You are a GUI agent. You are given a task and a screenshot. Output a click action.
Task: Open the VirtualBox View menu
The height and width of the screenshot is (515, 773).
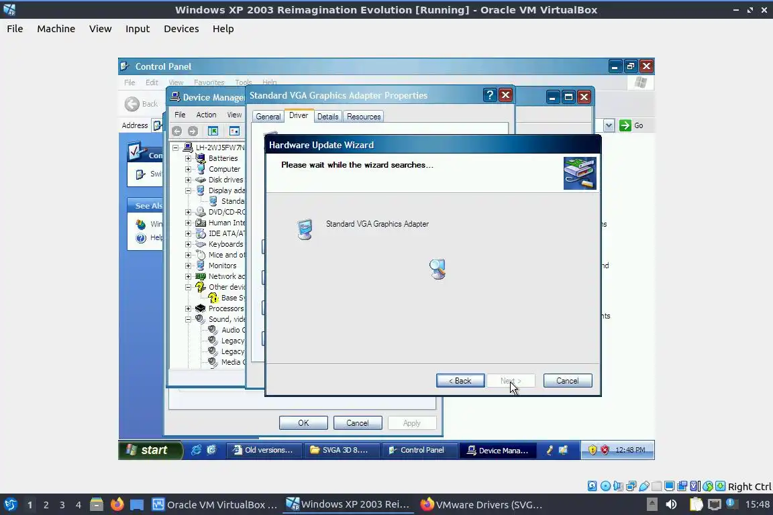click(x=100, y=29)
